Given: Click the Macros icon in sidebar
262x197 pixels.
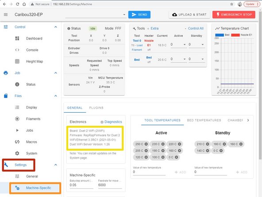Looking at the screenshot, I should (17, 142).
